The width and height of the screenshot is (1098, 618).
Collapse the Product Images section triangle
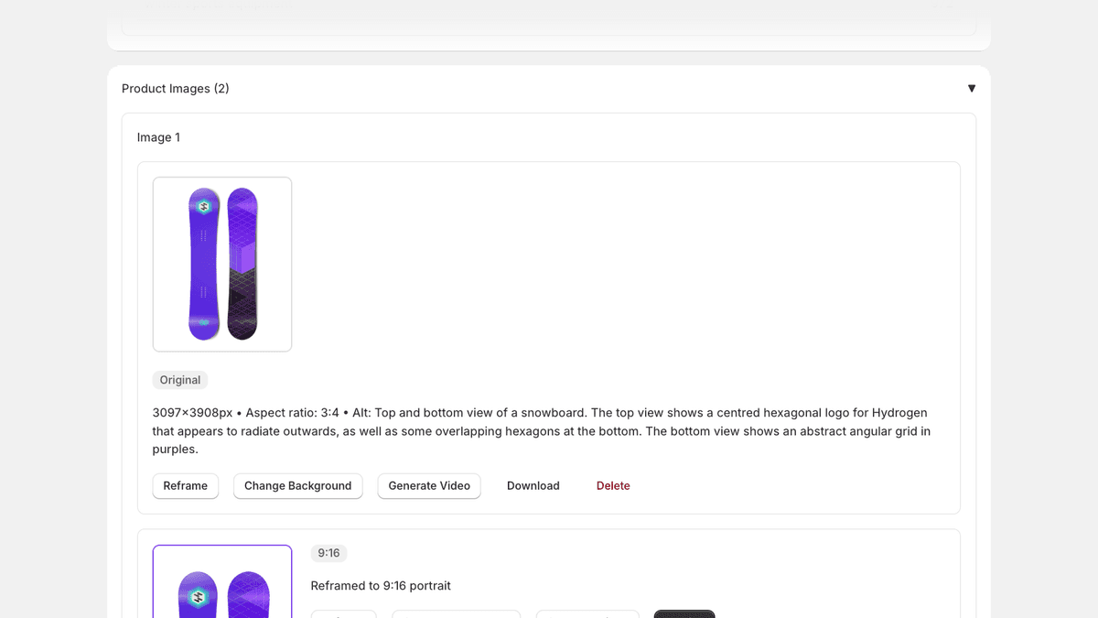click(971, 89)
